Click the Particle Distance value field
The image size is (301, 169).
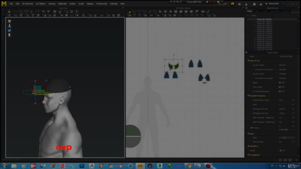click(285, 100)
